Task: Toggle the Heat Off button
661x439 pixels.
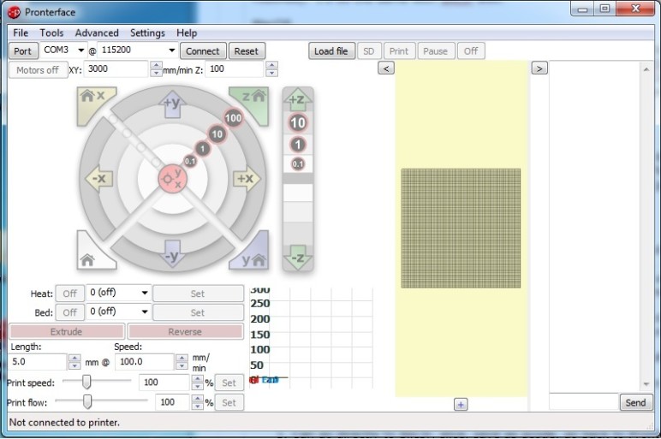Action: pos(69,294)
